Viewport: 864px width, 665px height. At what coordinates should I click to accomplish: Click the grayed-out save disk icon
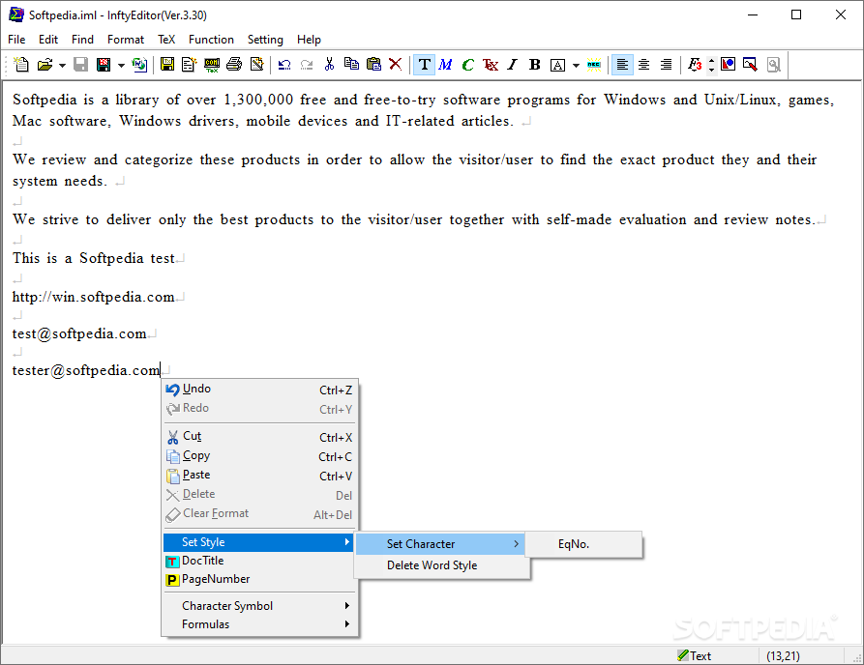click(x=80, y=65)
